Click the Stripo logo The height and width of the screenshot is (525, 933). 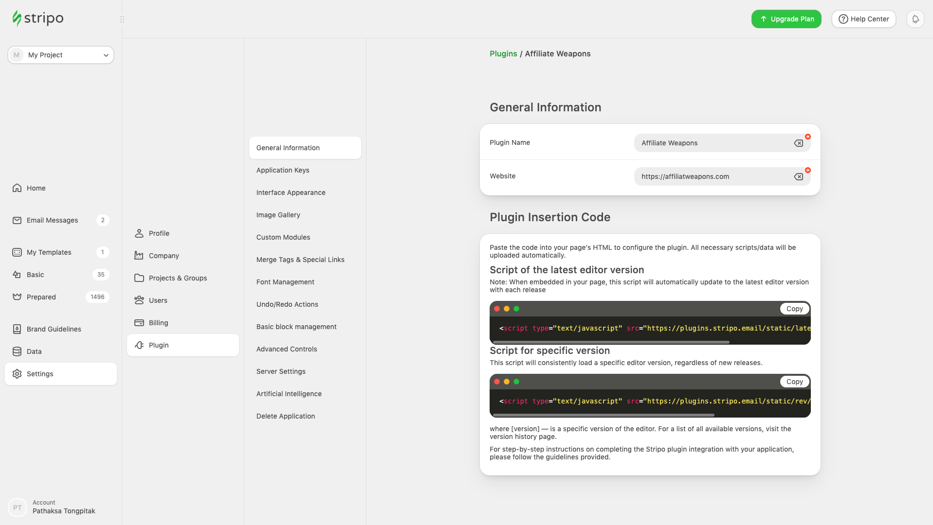[x=37, y=18]
